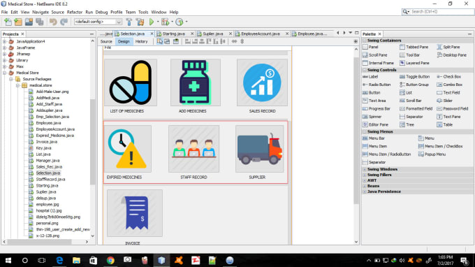Screen dimensions: 475x267
Task: Select the Add Medicines bottle image
Action: click(196, 82)
